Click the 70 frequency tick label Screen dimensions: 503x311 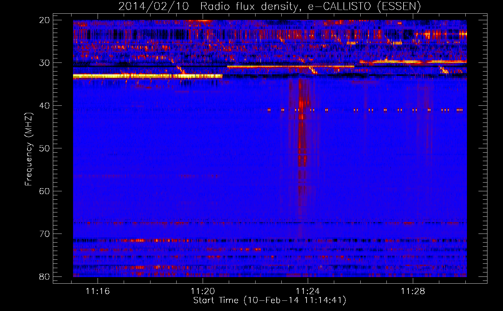(45, 234)
